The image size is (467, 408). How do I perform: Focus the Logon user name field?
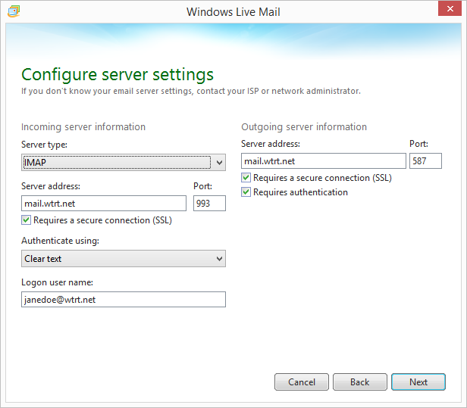click(x=123, y=300)
